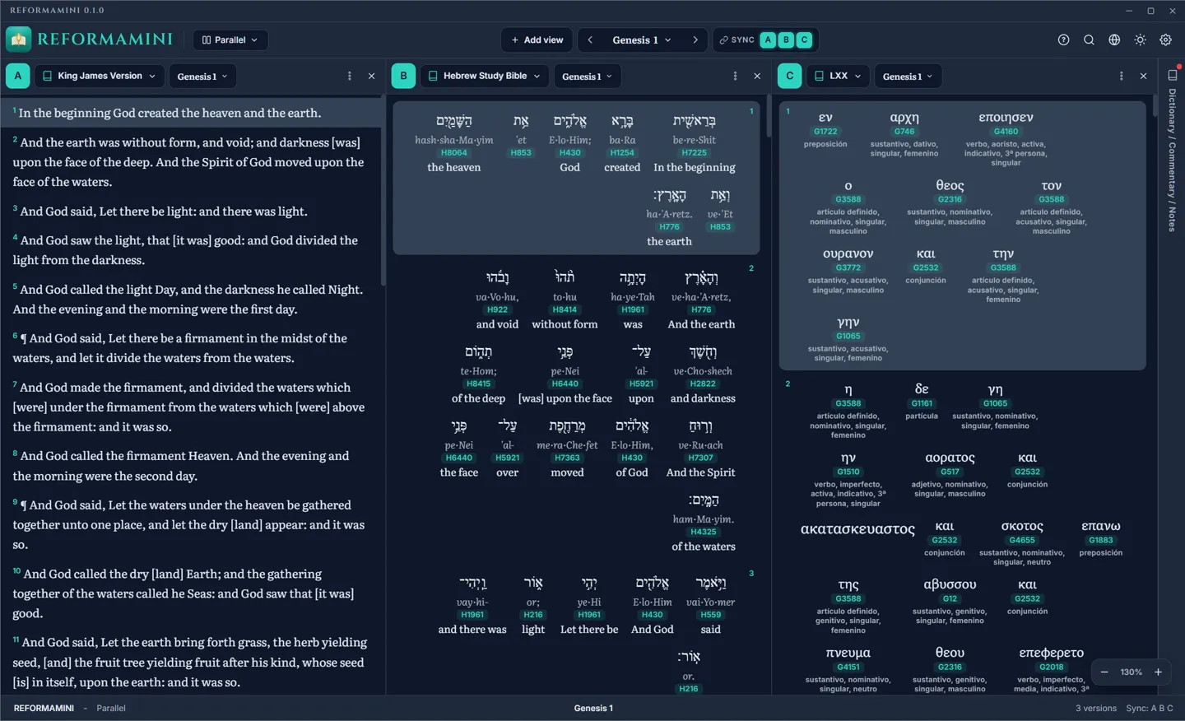Open Strong's H1254 link for created

click(622, 152)
